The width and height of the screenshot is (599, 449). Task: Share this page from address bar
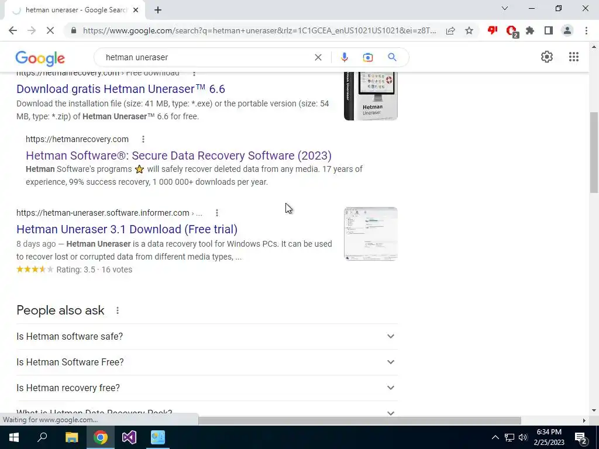450,30
